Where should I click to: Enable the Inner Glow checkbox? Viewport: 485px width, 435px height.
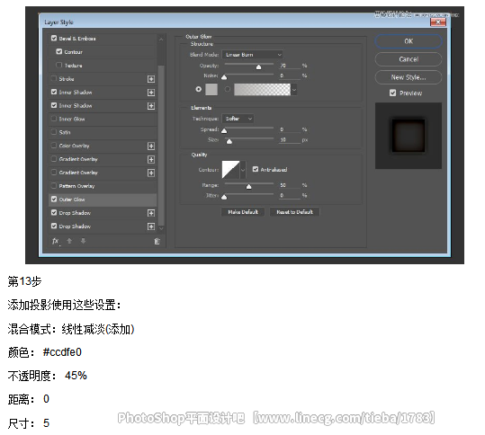[x=54, y=119]
